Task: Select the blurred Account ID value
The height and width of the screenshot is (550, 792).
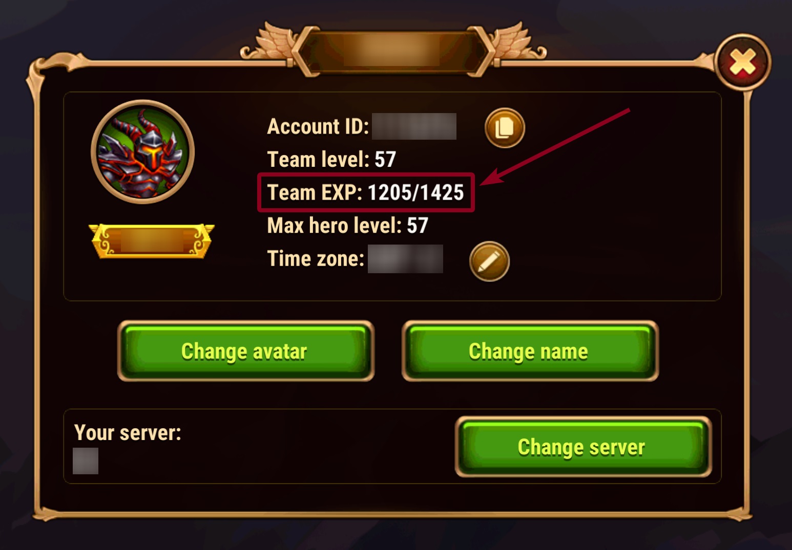Action: (414, 126)
